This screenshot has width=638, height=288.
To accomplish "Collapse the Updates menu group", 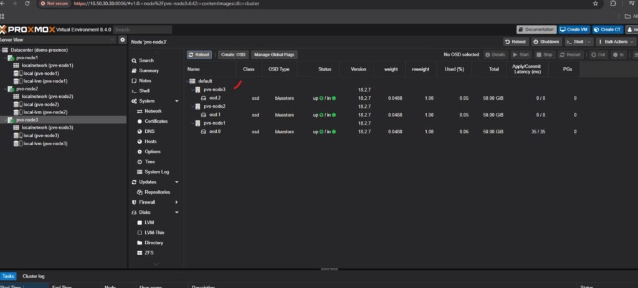I will pyautogui.click(x=177, y=182).
